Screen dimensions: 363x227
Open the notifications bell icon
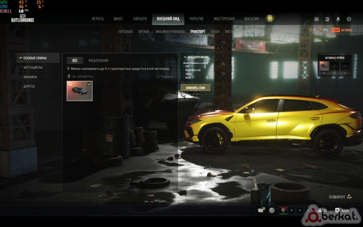[x=338, y=19]
